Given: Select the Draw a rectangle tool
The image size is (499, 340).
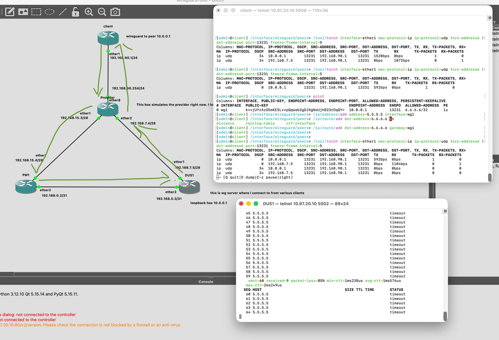Looking at the screenshot, I should click(36, 12).
